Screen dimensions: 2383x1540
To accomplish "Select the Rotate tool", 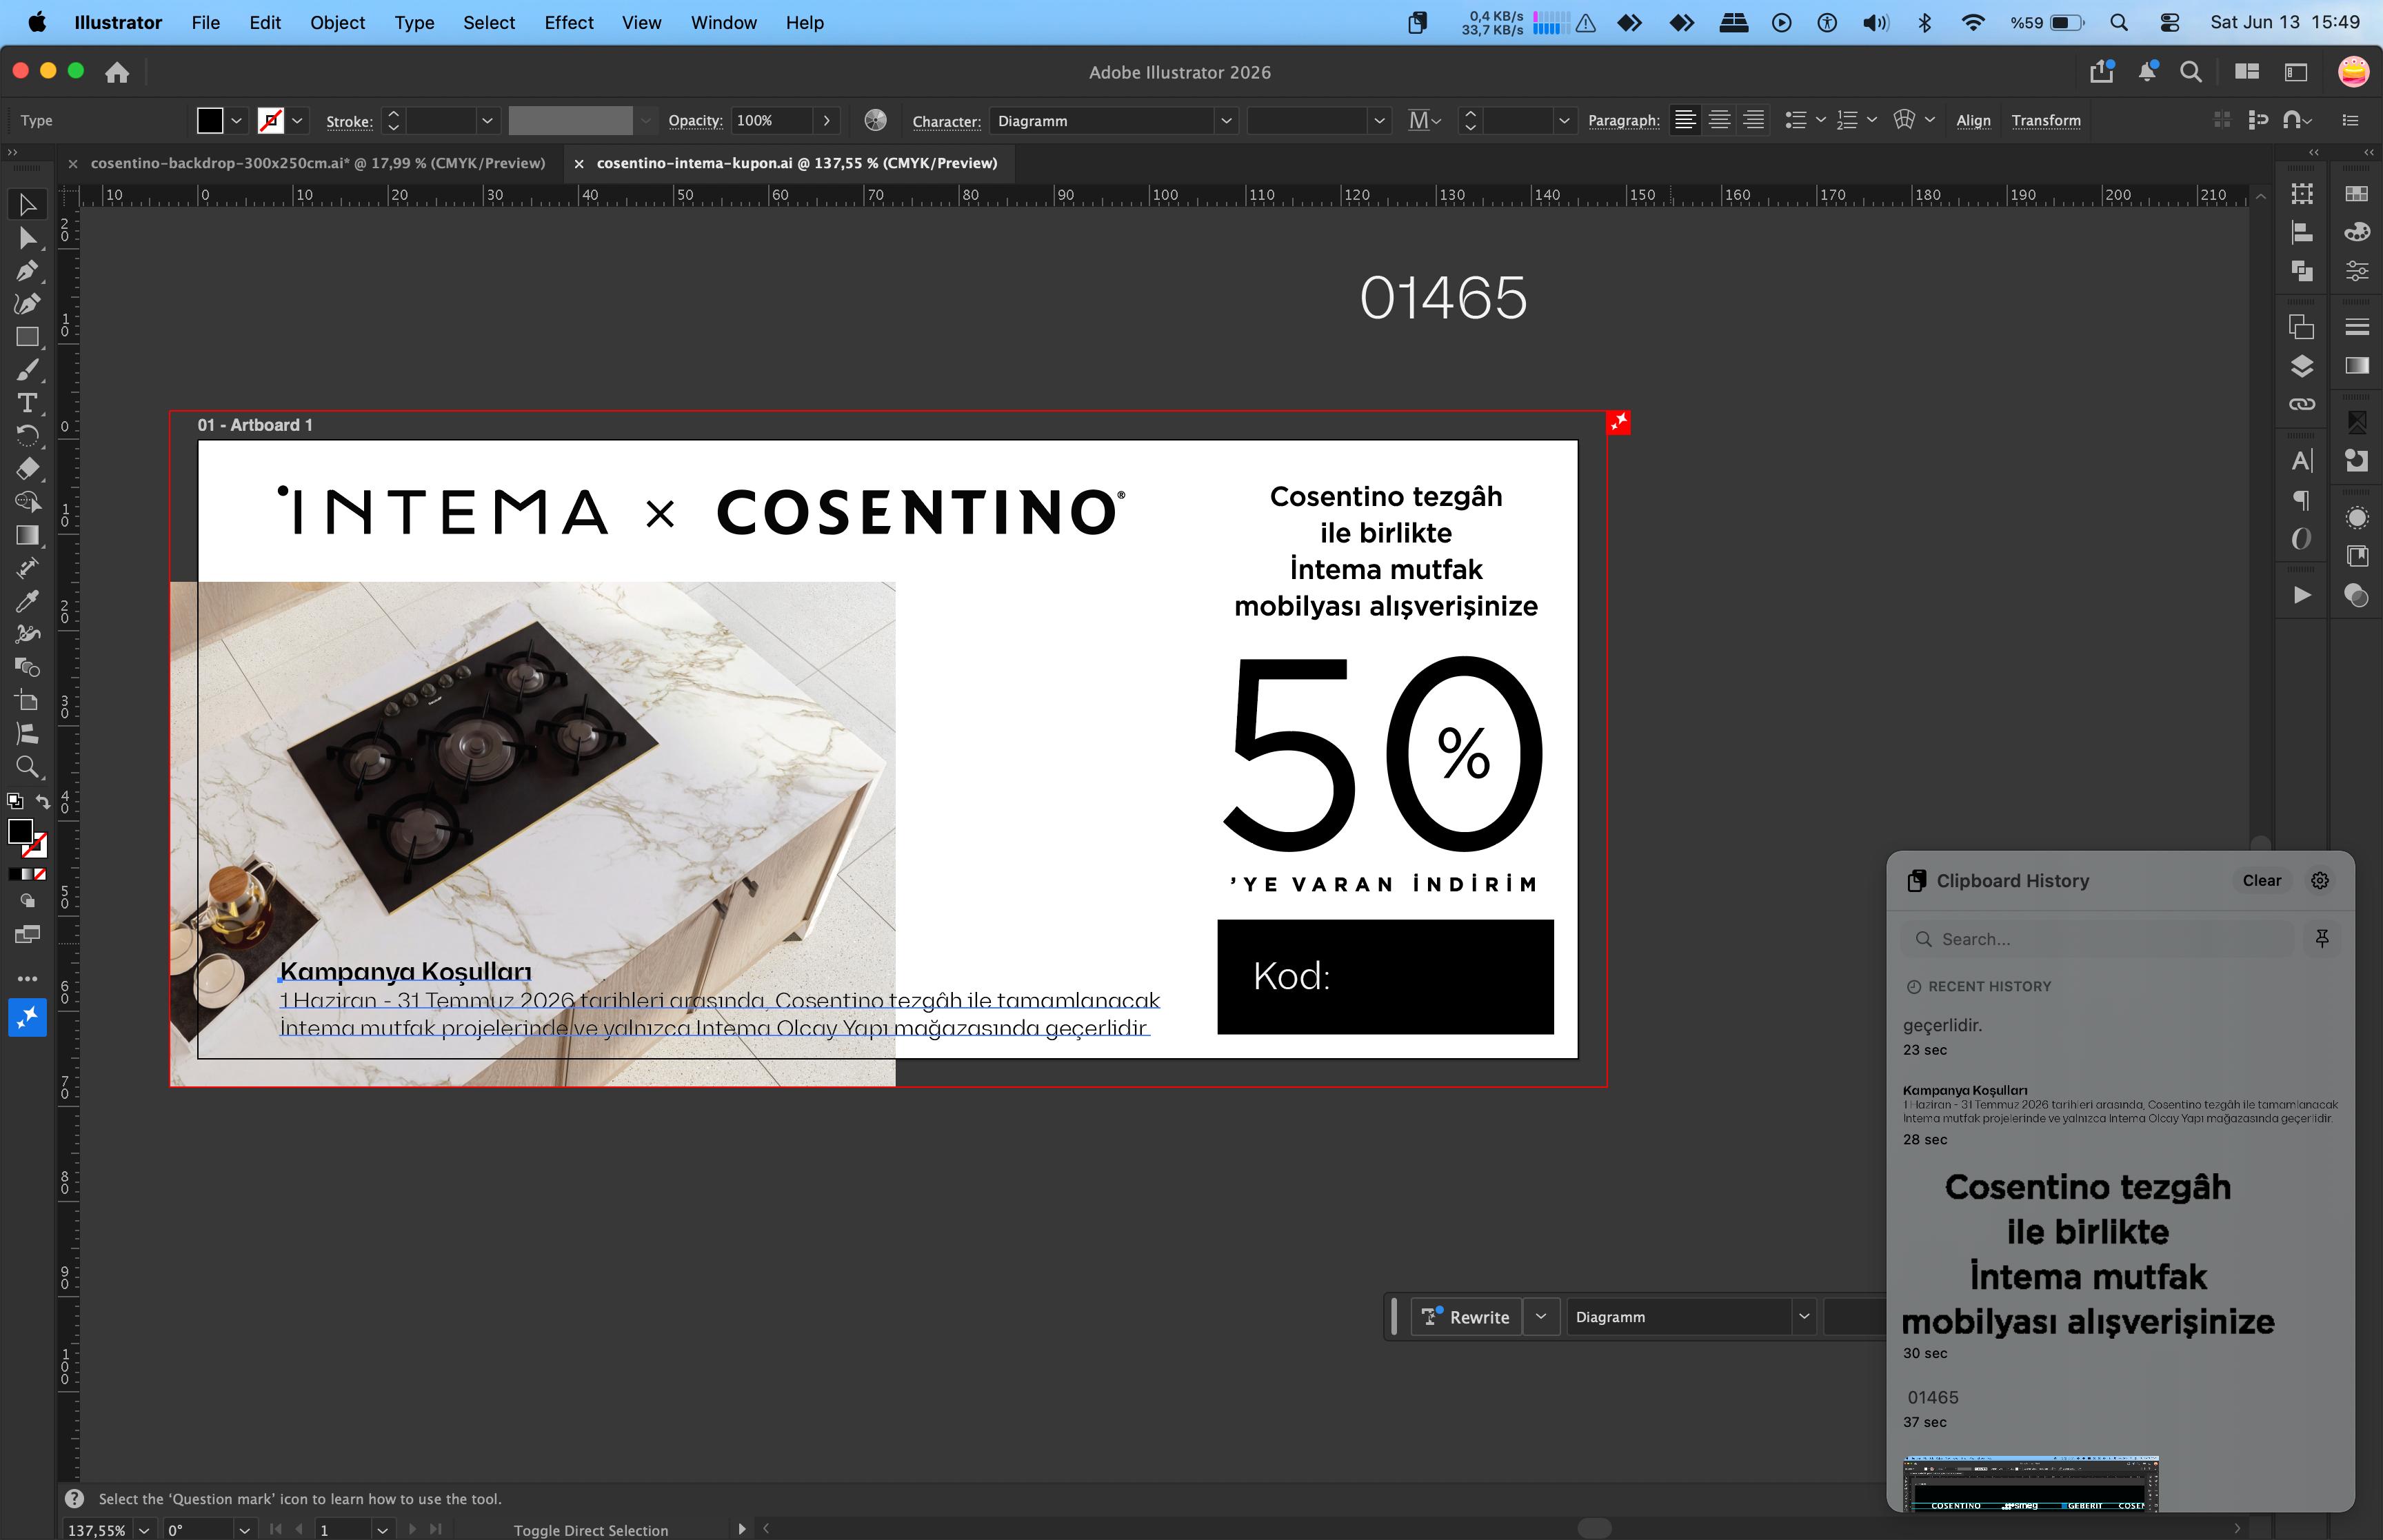I will tap(27, 436).
